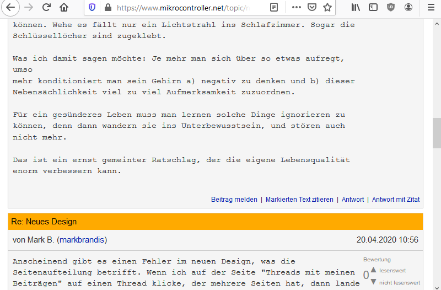Open page actions three-dot menu
The image size is (441, 290).
296,7
